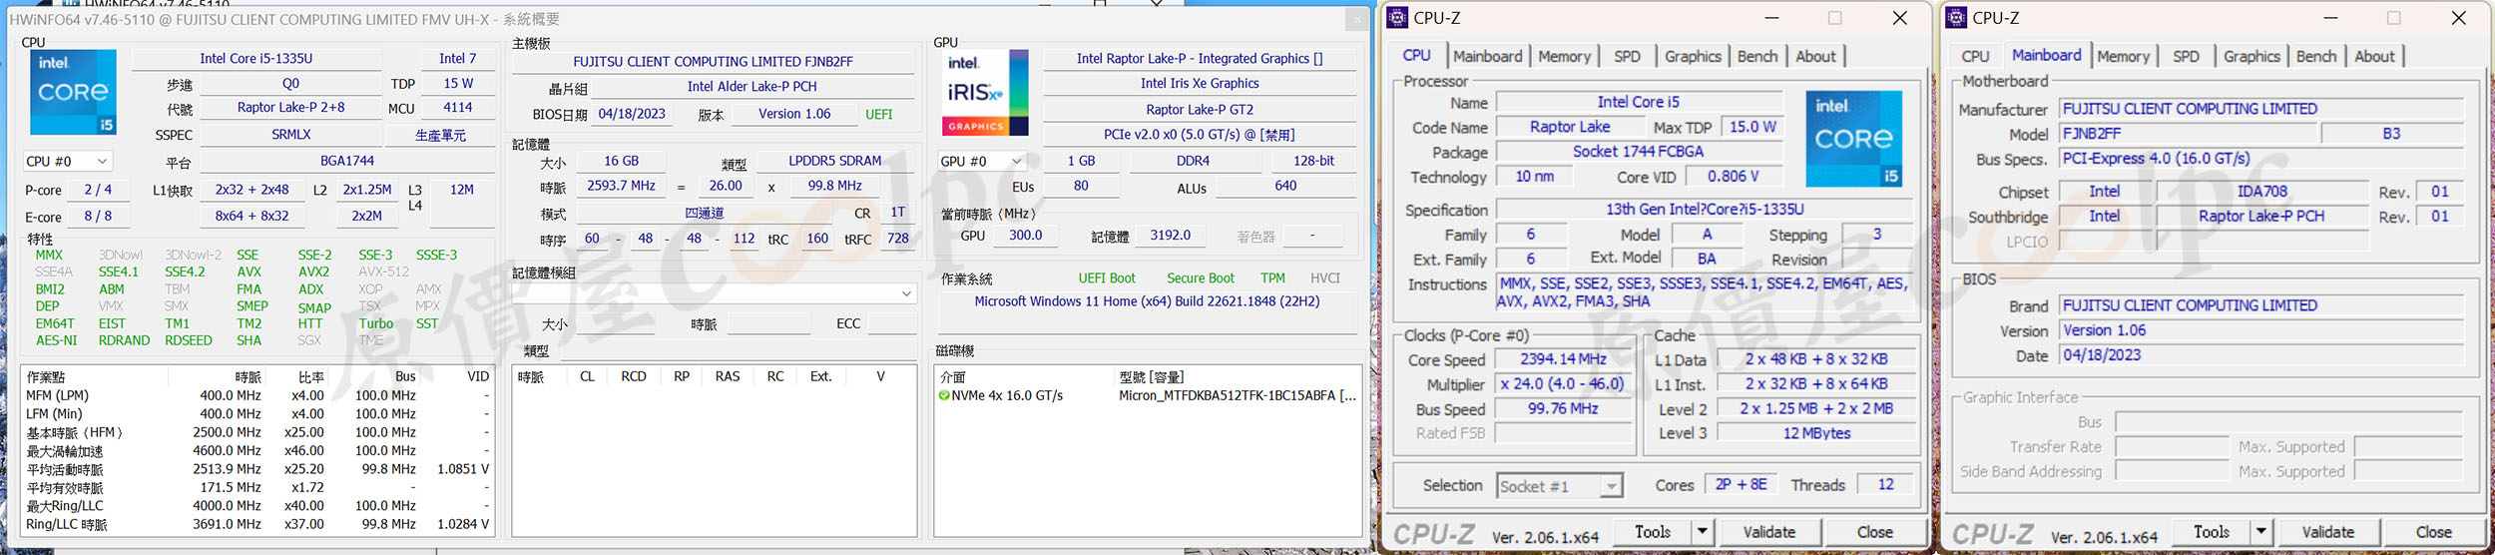Click the Core Speed value 2394.14 MHz
This screenshot has height=555, width=2495.
tap(1563, 359)
